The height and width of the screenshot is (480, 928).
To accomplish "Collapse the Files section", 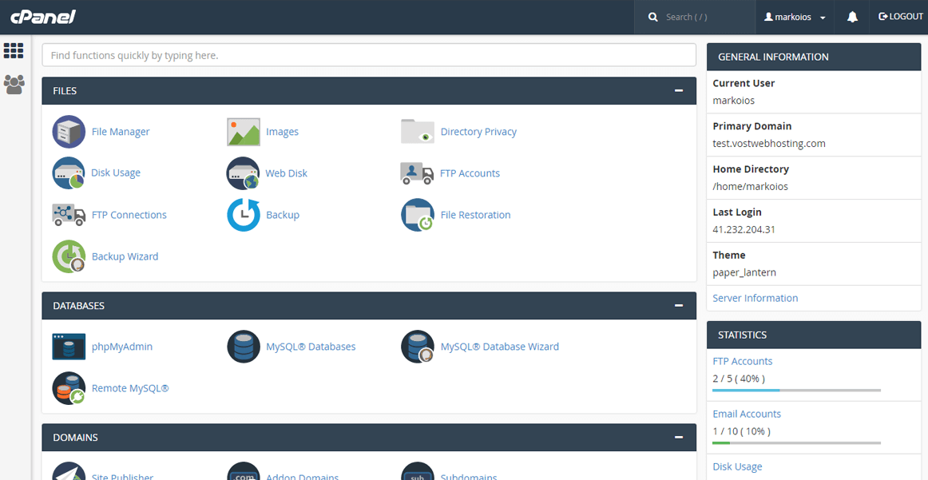I will pyautogui.click(x=678, y=90).
